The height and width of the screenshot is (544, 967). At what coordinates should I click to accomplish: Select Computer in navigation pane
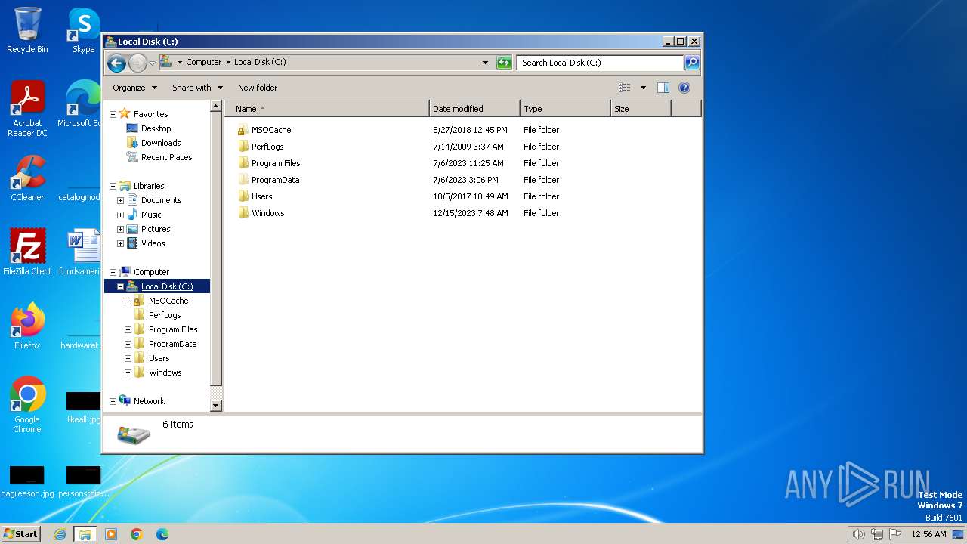coord(144,272)
